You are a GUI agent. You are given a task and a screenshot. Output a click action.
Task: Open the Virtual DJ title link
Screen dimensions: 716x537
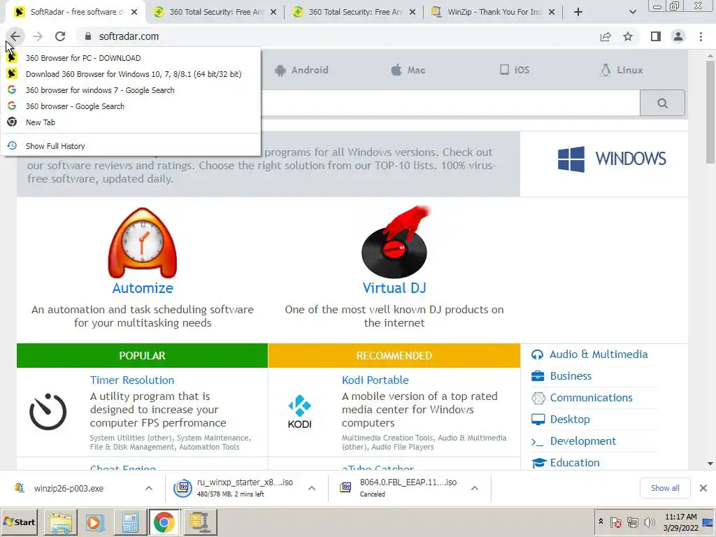(x=394, y=288)
